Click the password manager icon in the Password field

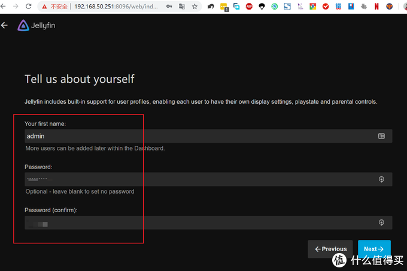381,179
